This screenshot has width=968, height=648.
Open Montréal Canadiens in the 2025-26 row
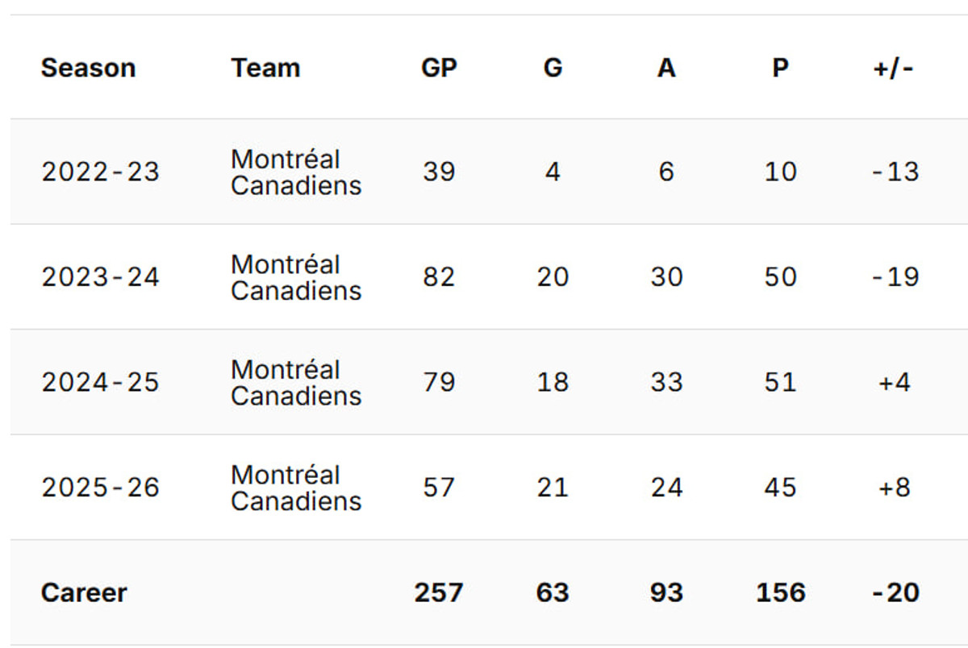296,488
